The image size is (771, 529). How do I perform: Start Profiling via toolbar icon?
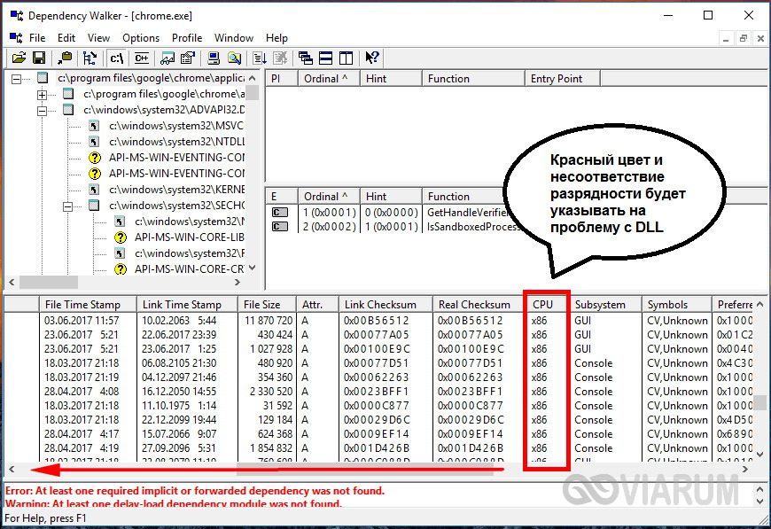click(260, 58)
